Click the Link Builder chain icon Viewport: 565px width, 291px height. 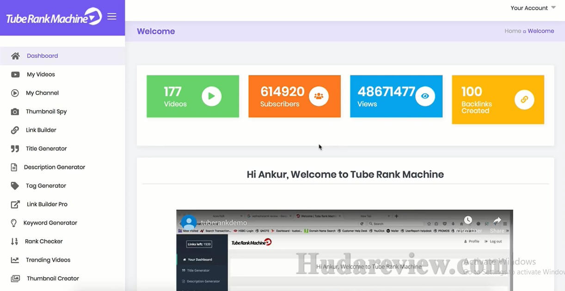click(15, 130)
